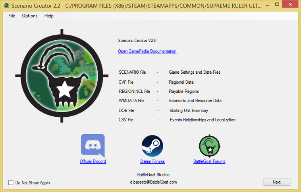Click the 'Playable Regions' text
Image resolution: width=301 pixels, height=192 pixels.
(184, 92)
